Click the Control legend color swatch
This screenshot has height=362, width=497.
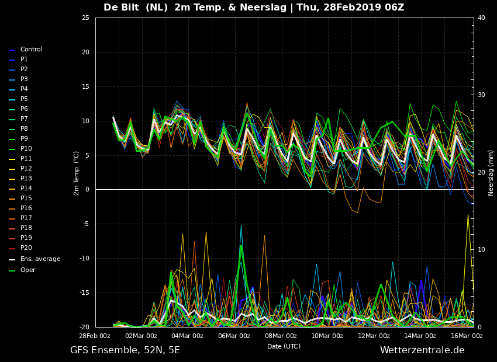12,50
